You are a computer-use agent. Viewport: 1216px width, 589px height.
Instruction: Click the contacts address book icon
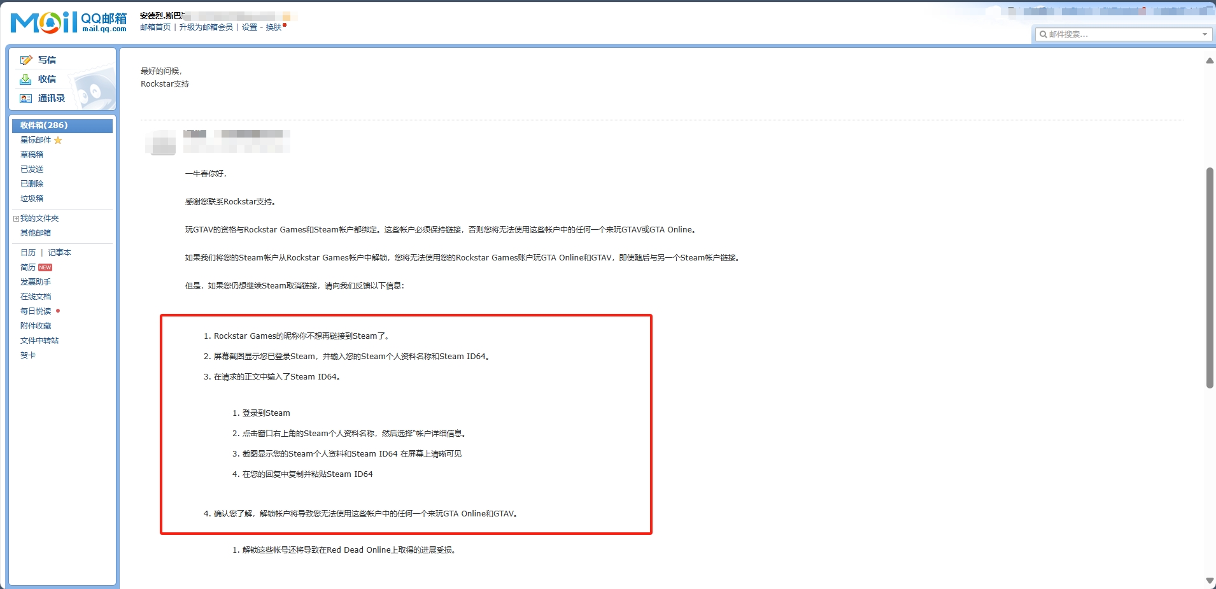click(25, 98)
